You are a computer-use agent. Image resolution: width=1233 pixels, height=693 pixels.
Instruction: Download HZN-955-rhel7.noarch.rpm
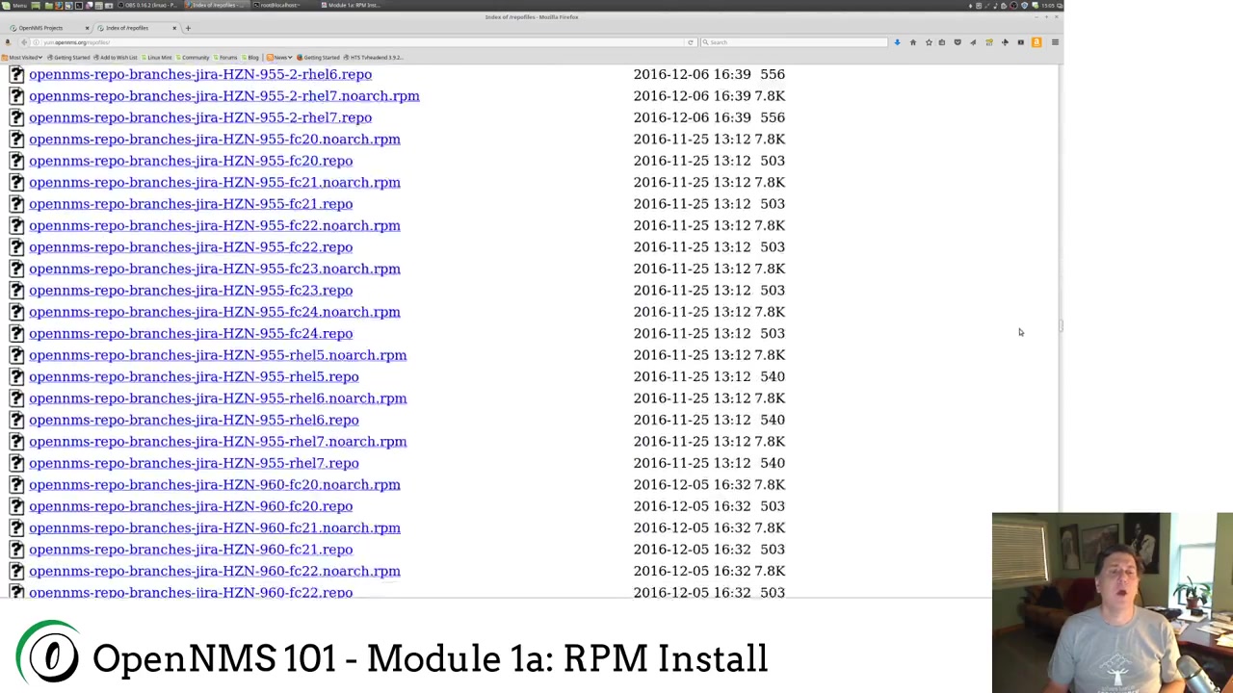coord(218,441)
